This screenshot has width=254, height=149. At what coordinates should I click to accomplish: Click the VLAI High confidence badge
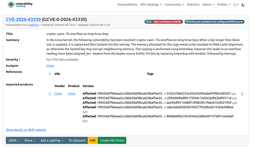[164, 22]
